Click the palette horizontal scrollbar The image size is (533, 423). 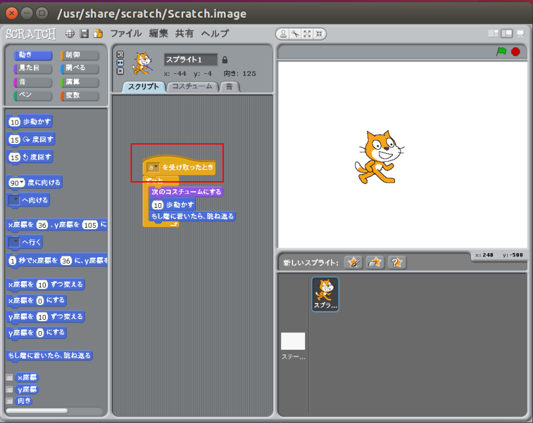(x=37, y=411)
